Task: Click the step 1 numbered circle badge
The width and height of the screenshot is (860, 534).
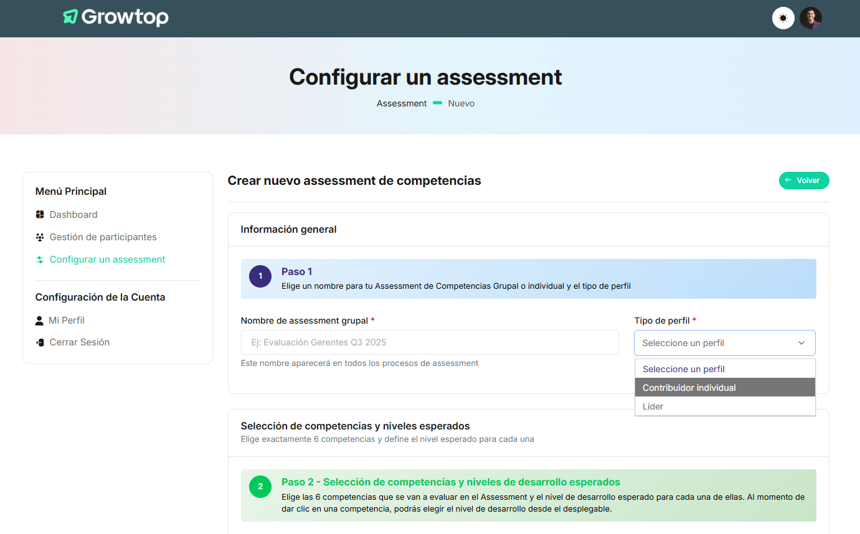Action: click(x=260, y=276)
